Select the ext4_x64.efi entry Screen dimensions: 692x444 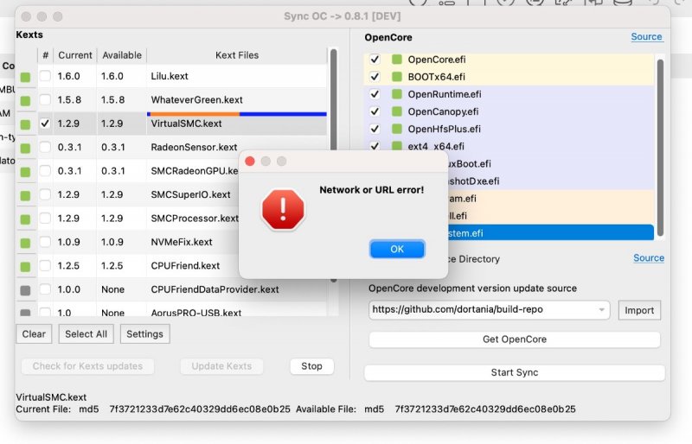point(436,146)
